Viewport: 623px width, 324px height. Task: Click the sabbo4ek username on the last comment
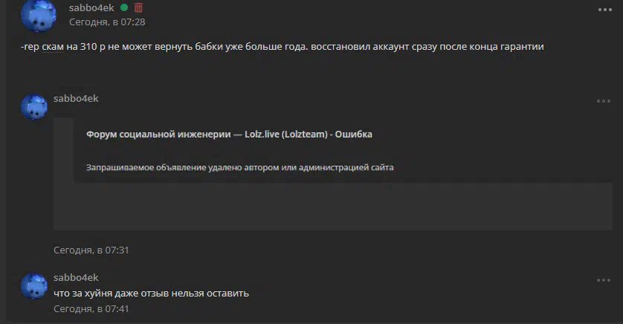[76, 277]
